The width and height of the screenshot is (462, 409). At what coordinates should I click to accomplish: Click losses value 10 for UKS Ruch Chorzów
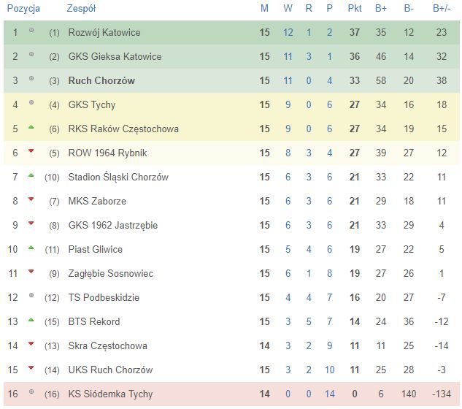click(330, 370)
